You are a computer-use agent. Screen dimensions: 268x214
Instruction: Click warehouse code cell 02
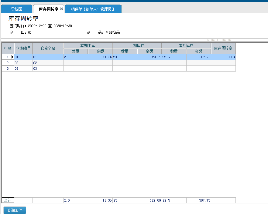(x=23, y=63)
